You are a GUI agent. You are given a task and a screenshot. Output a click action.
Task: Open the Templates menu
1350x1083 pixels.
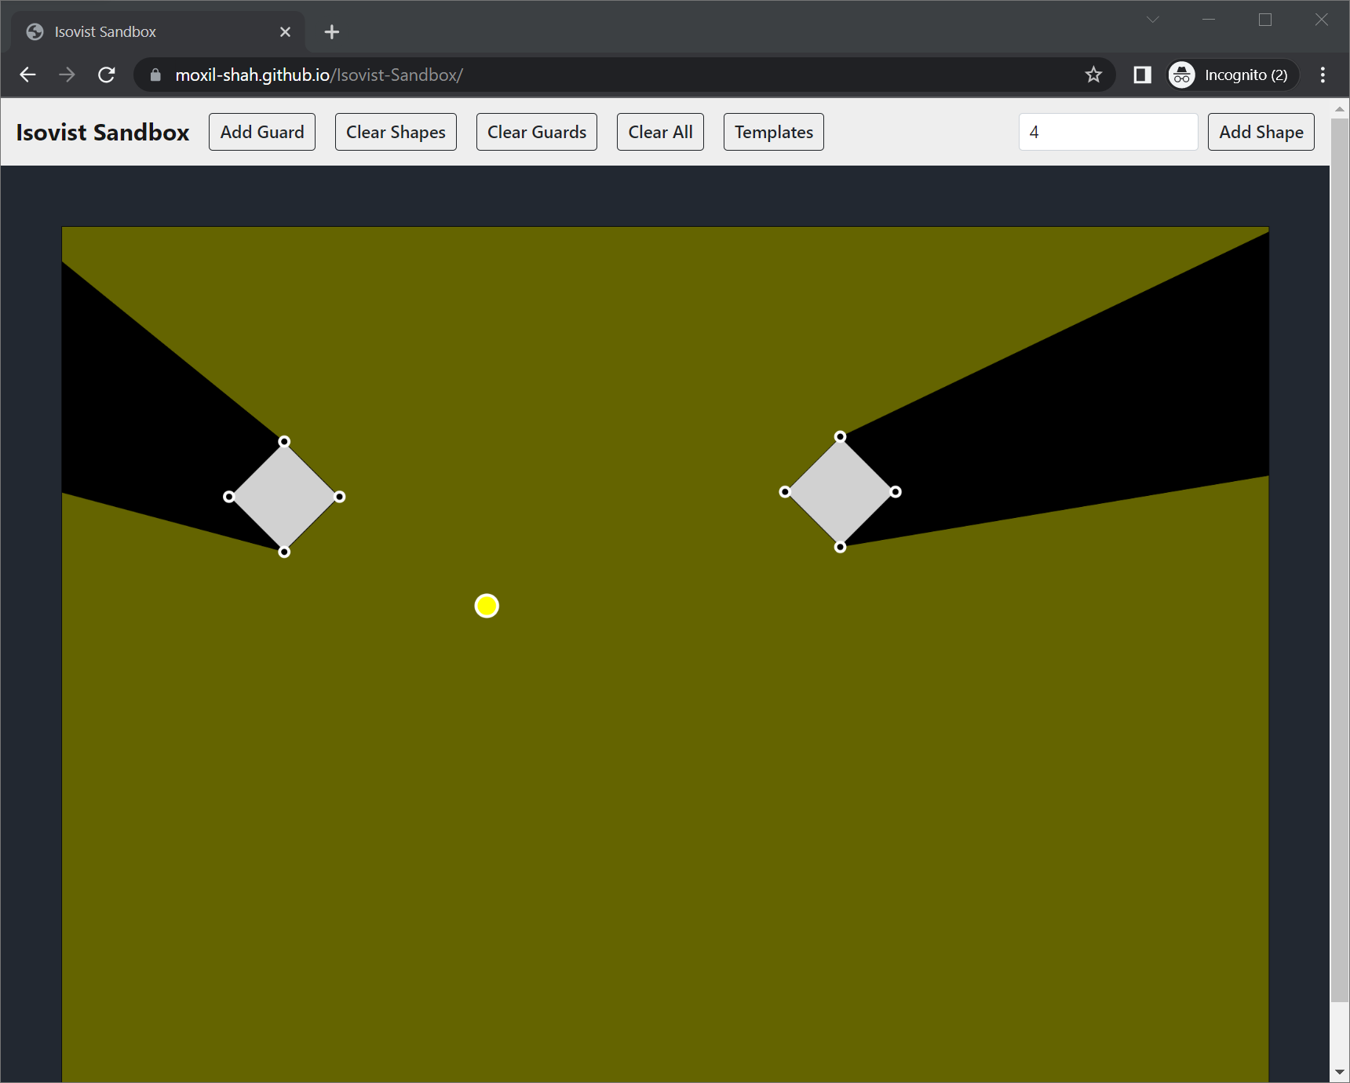tap(774, 132)
